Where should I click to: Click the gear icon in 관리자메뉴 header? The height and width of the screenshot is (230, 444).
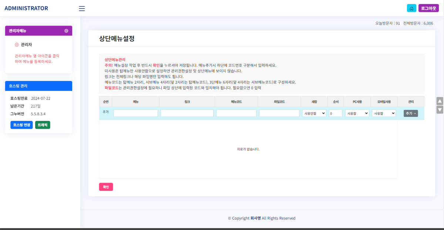coord(66,31)
